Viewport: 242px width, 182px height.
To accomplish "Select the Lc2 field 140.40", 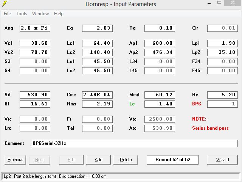I will 98,52.
